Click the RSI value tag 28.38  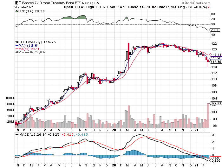click(215, 30)
